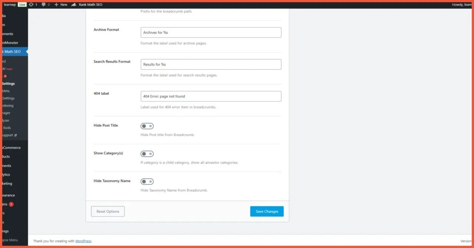Screen dimensions: 474x248
Task: Click the Save Changes button
Action: click(267, 211)
